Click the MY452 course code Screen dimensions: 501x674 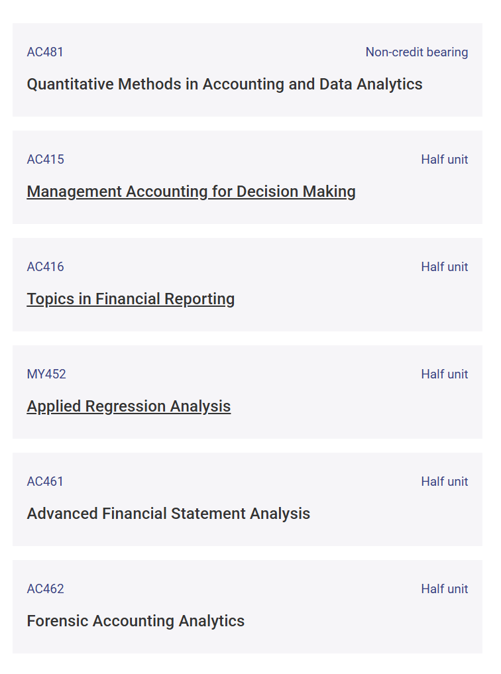point(46,374)
